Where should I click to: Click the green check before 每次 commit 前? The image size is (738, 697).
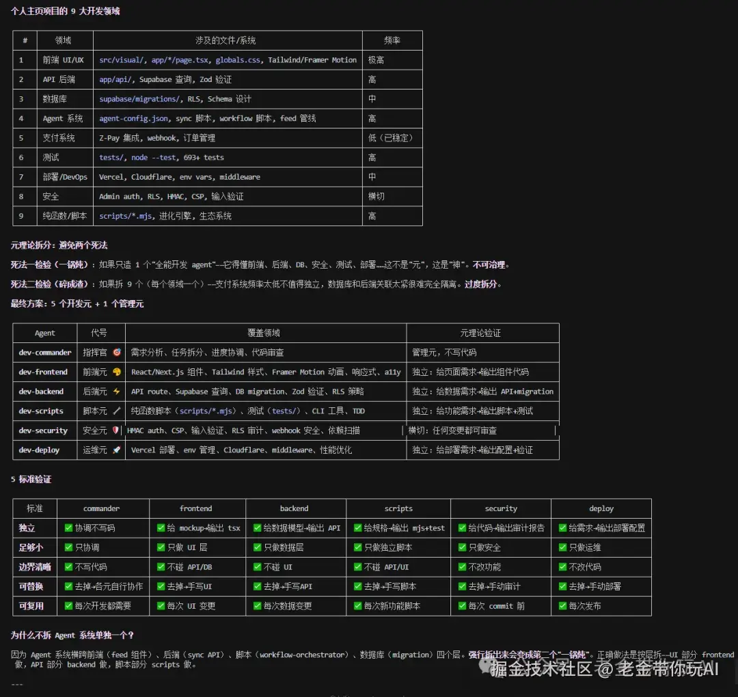point(462,606)
